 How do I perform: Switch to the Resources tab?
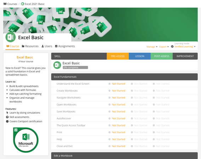(30, 46)
